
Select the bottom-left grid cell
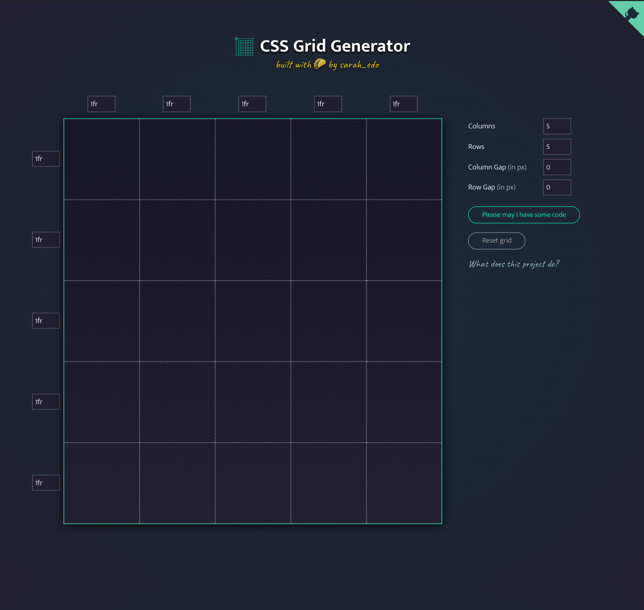[102, 483]
